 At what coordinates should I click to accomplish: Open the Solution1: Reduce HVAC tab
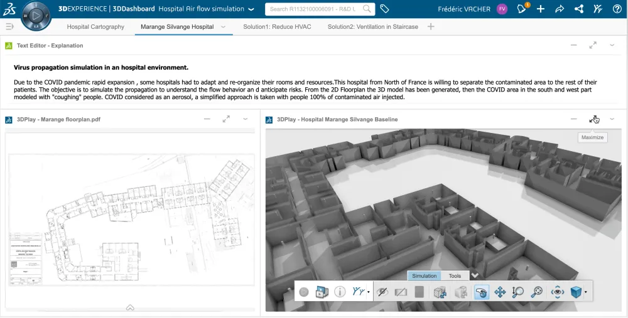277,27
